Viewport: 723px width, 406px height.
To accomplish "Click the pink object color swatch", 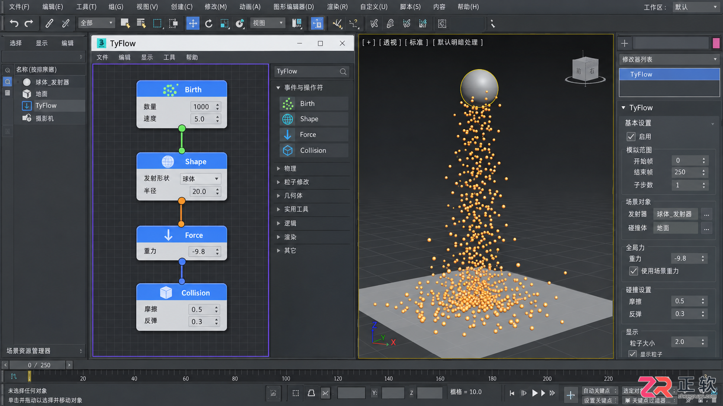I will click(x=716, y=43).
